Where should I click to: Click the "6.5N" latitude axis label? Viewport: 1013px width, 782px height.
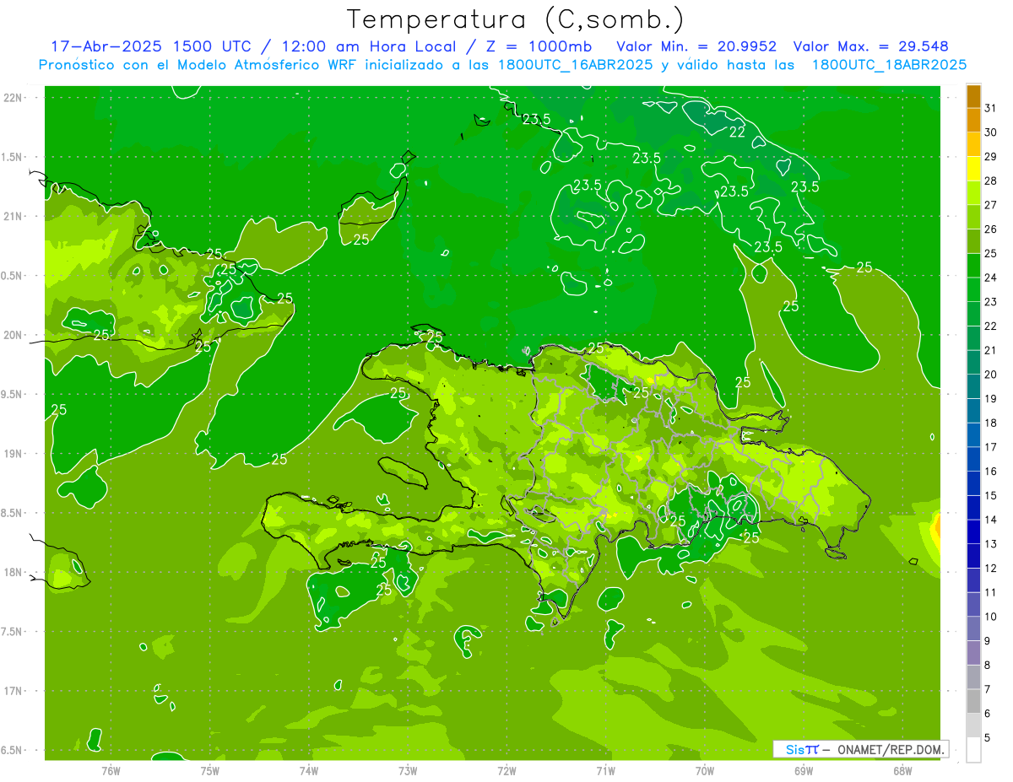(13, 751)
